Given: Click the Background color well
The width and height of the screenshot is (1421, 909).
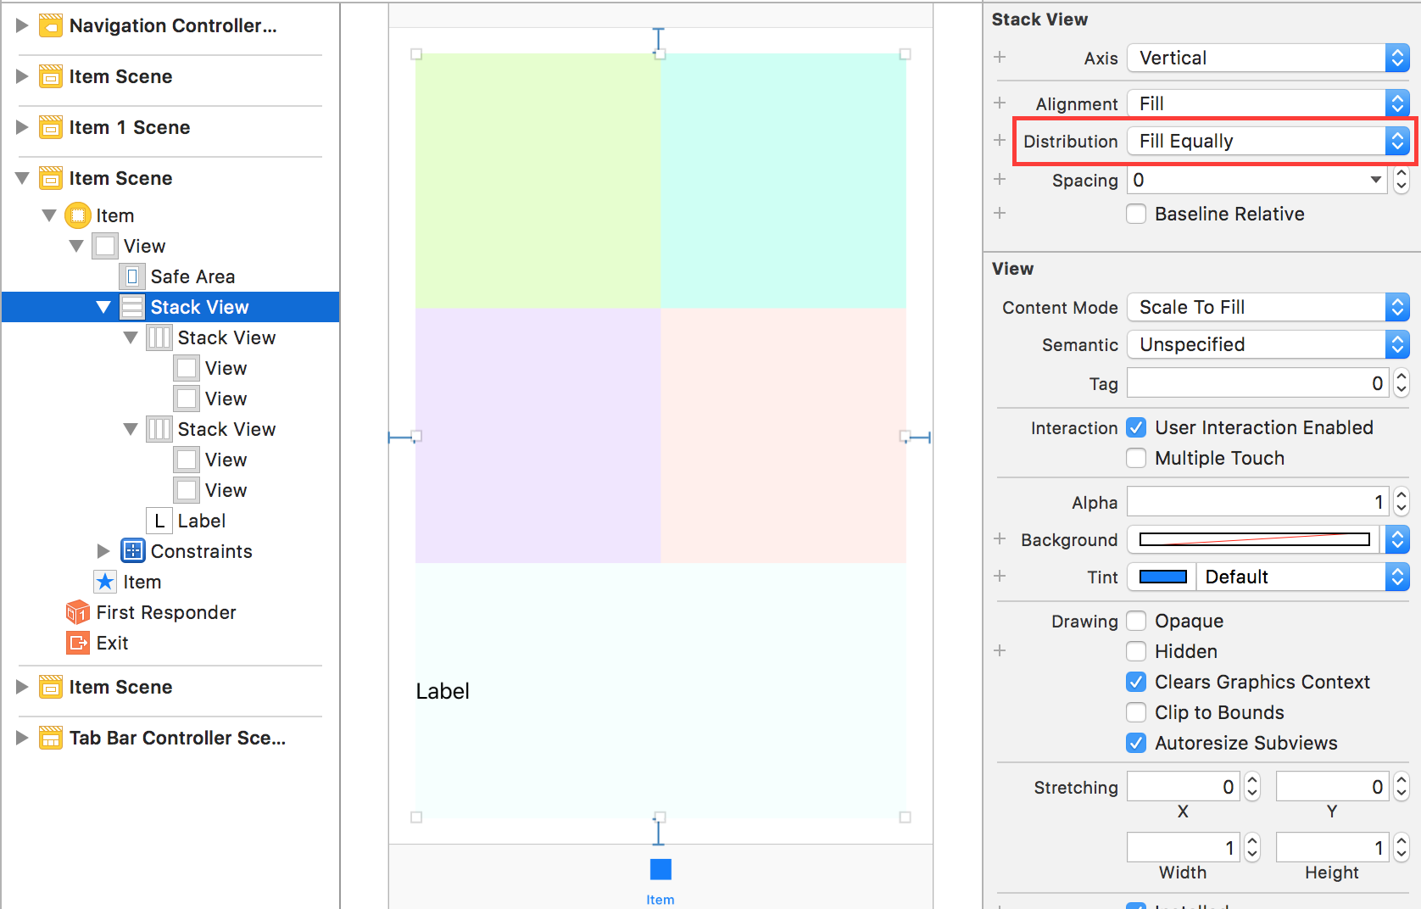Looking at the screenshot, I should tap(1255, 539).
